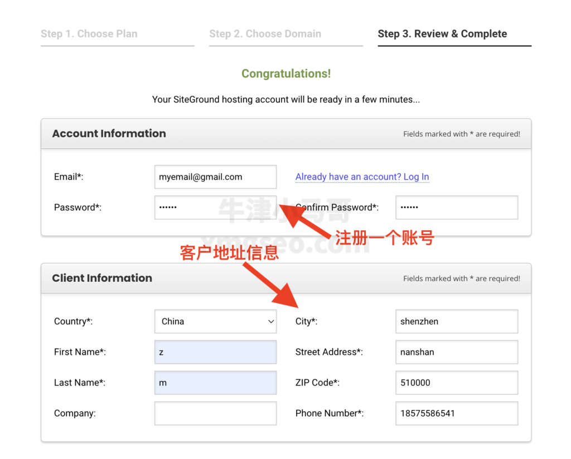Image resolution: width=571 pixels, height=459 pixels.
Task: Click the Street Address* label
Action: point(329,352)
